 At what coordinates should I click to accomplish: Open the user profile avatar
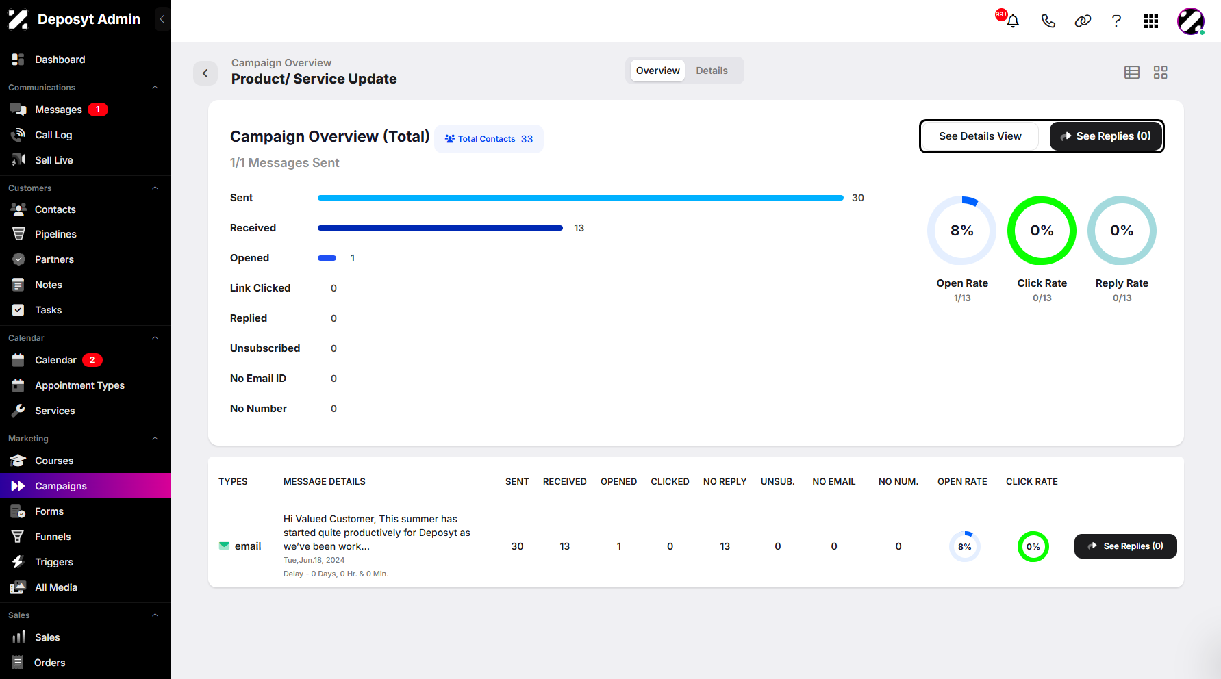[x=1191, y=21]
